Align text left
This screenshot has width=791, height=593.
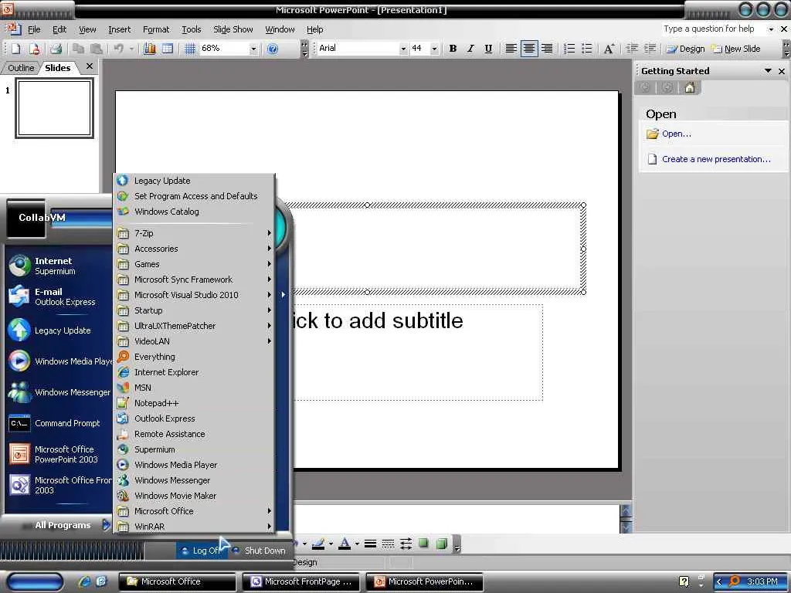(x=511, y=49)
